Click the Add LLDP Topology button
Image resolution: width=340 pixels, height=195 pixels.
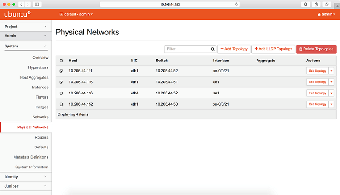pyautogui.click(x=273, y=49)
